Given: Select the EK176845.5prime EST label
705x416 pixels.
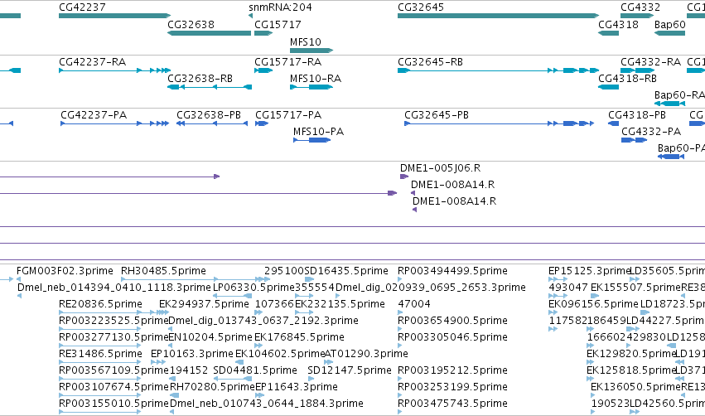Looking at the screenshot, I should pos(299,336).
